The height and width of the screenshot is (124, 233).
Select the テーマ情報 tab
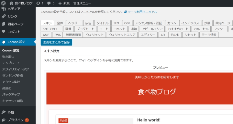click(x=209, y=35)
